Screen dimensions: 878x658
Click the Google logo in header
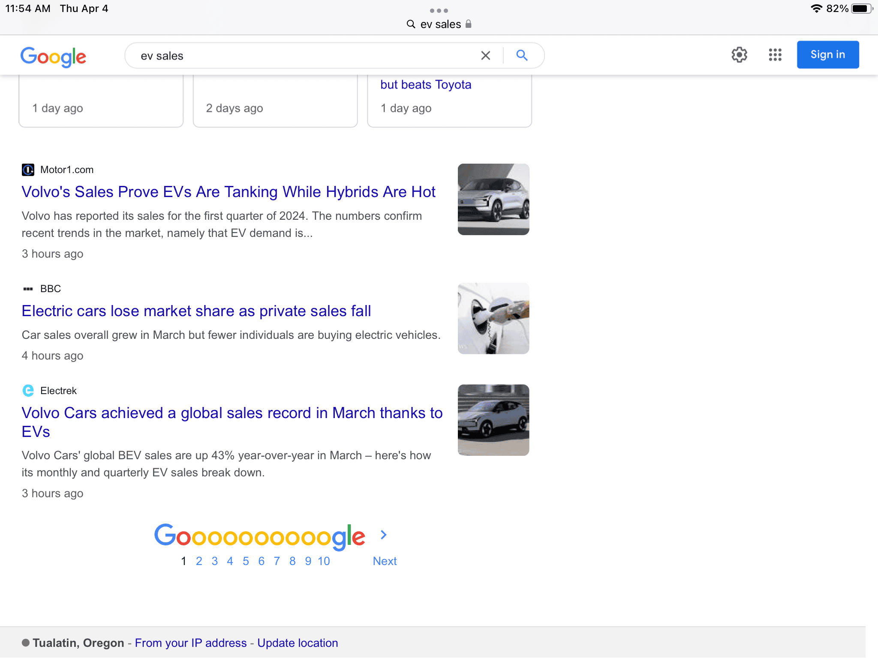coord(53,57)
